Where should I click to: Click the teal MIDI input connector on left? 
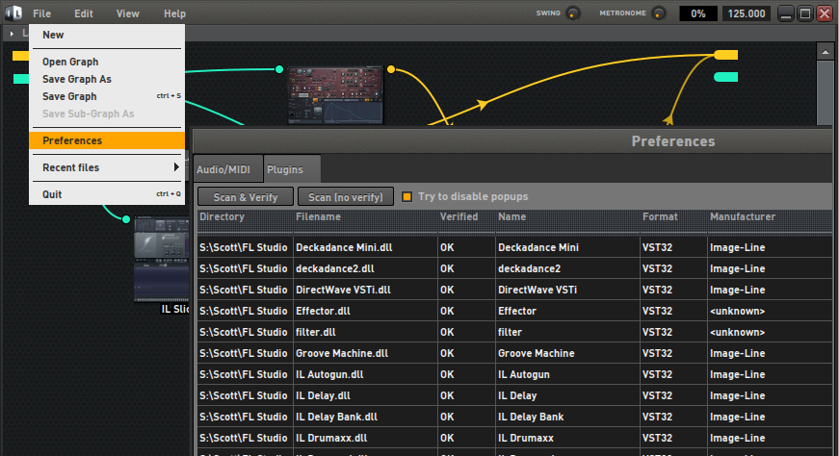tap(21, 79)
